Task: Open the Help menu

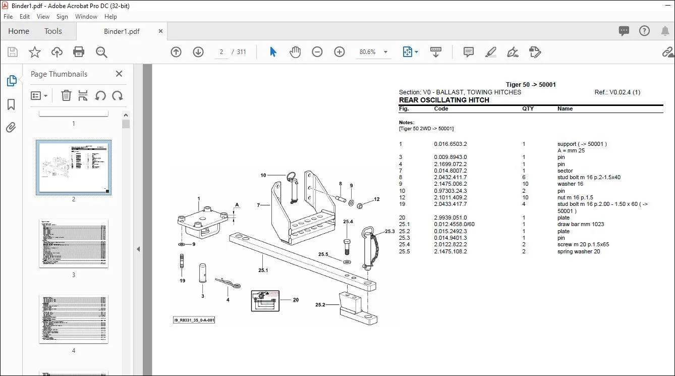Action: 110,17
